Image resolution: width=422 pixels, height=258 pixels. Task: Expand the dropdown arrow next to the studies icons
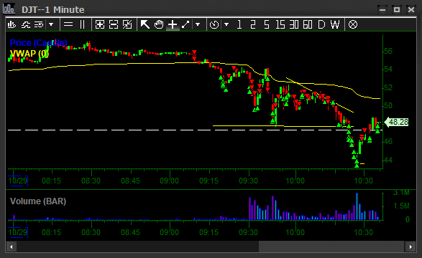point(51,24)
